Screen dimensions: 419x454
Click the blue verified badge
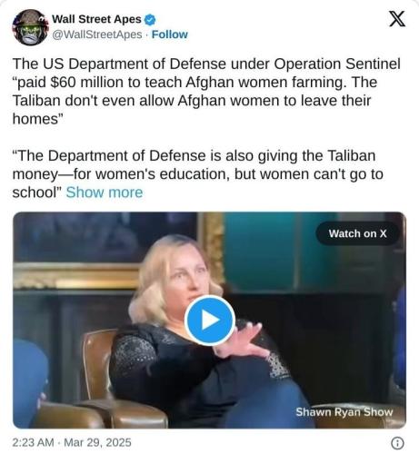150,20
